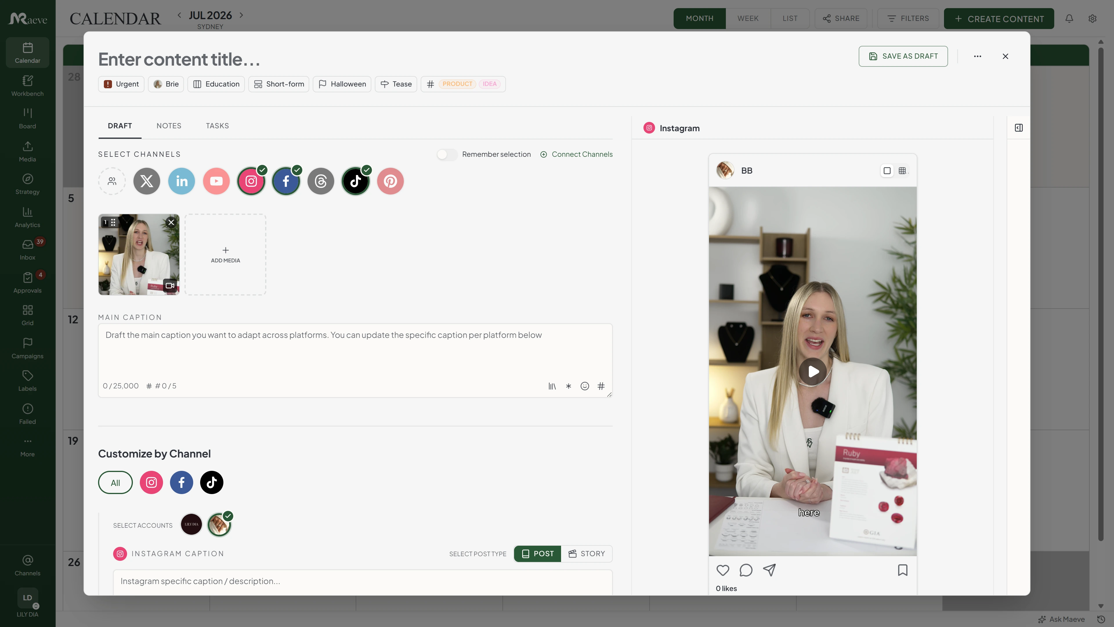Switch calendar to LIST view
Screen dimensions: 1114x627
tap(790, 19)
